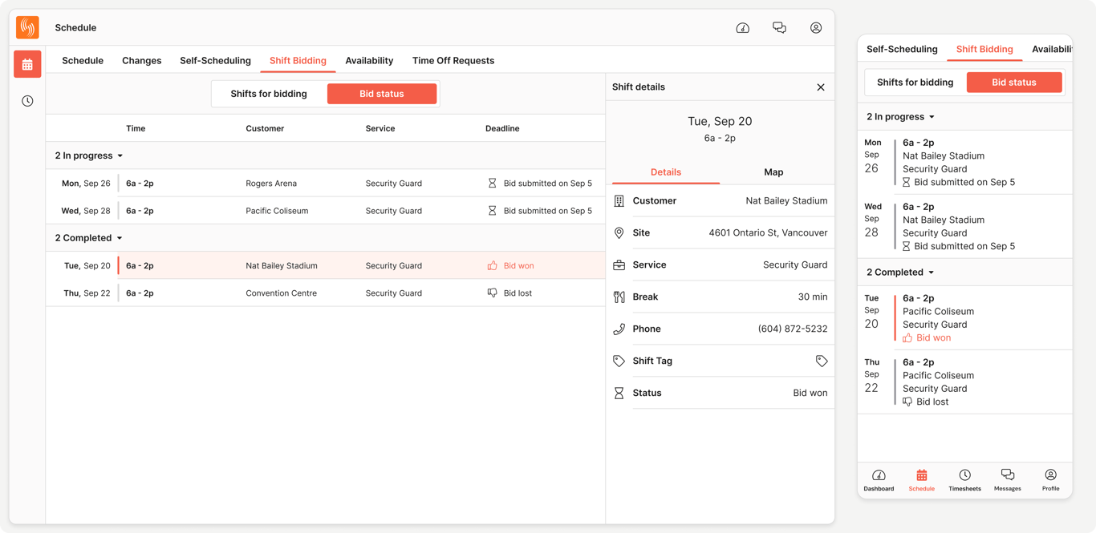Select the Wed, Sep 28 Pacific Coliseum row

tap(326, 211)
